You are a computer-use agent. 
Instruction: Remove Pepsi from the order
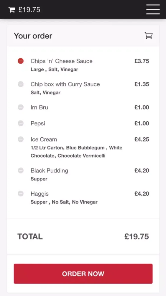click(x=21, y=123)
